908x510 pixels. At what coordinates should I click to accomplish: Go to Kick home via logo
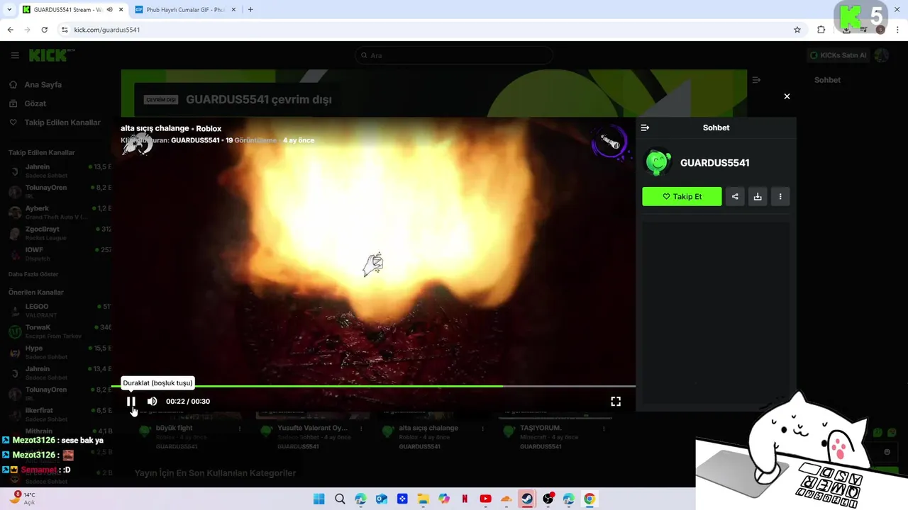coord(51,55)
